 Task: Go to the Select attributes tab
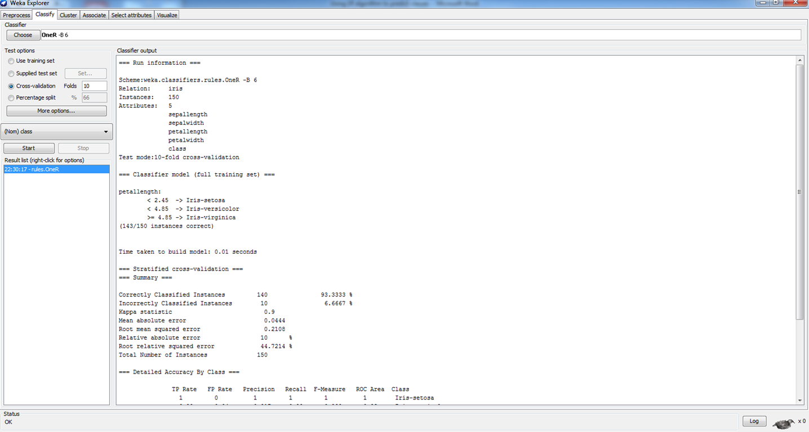(x=131, y=15)
